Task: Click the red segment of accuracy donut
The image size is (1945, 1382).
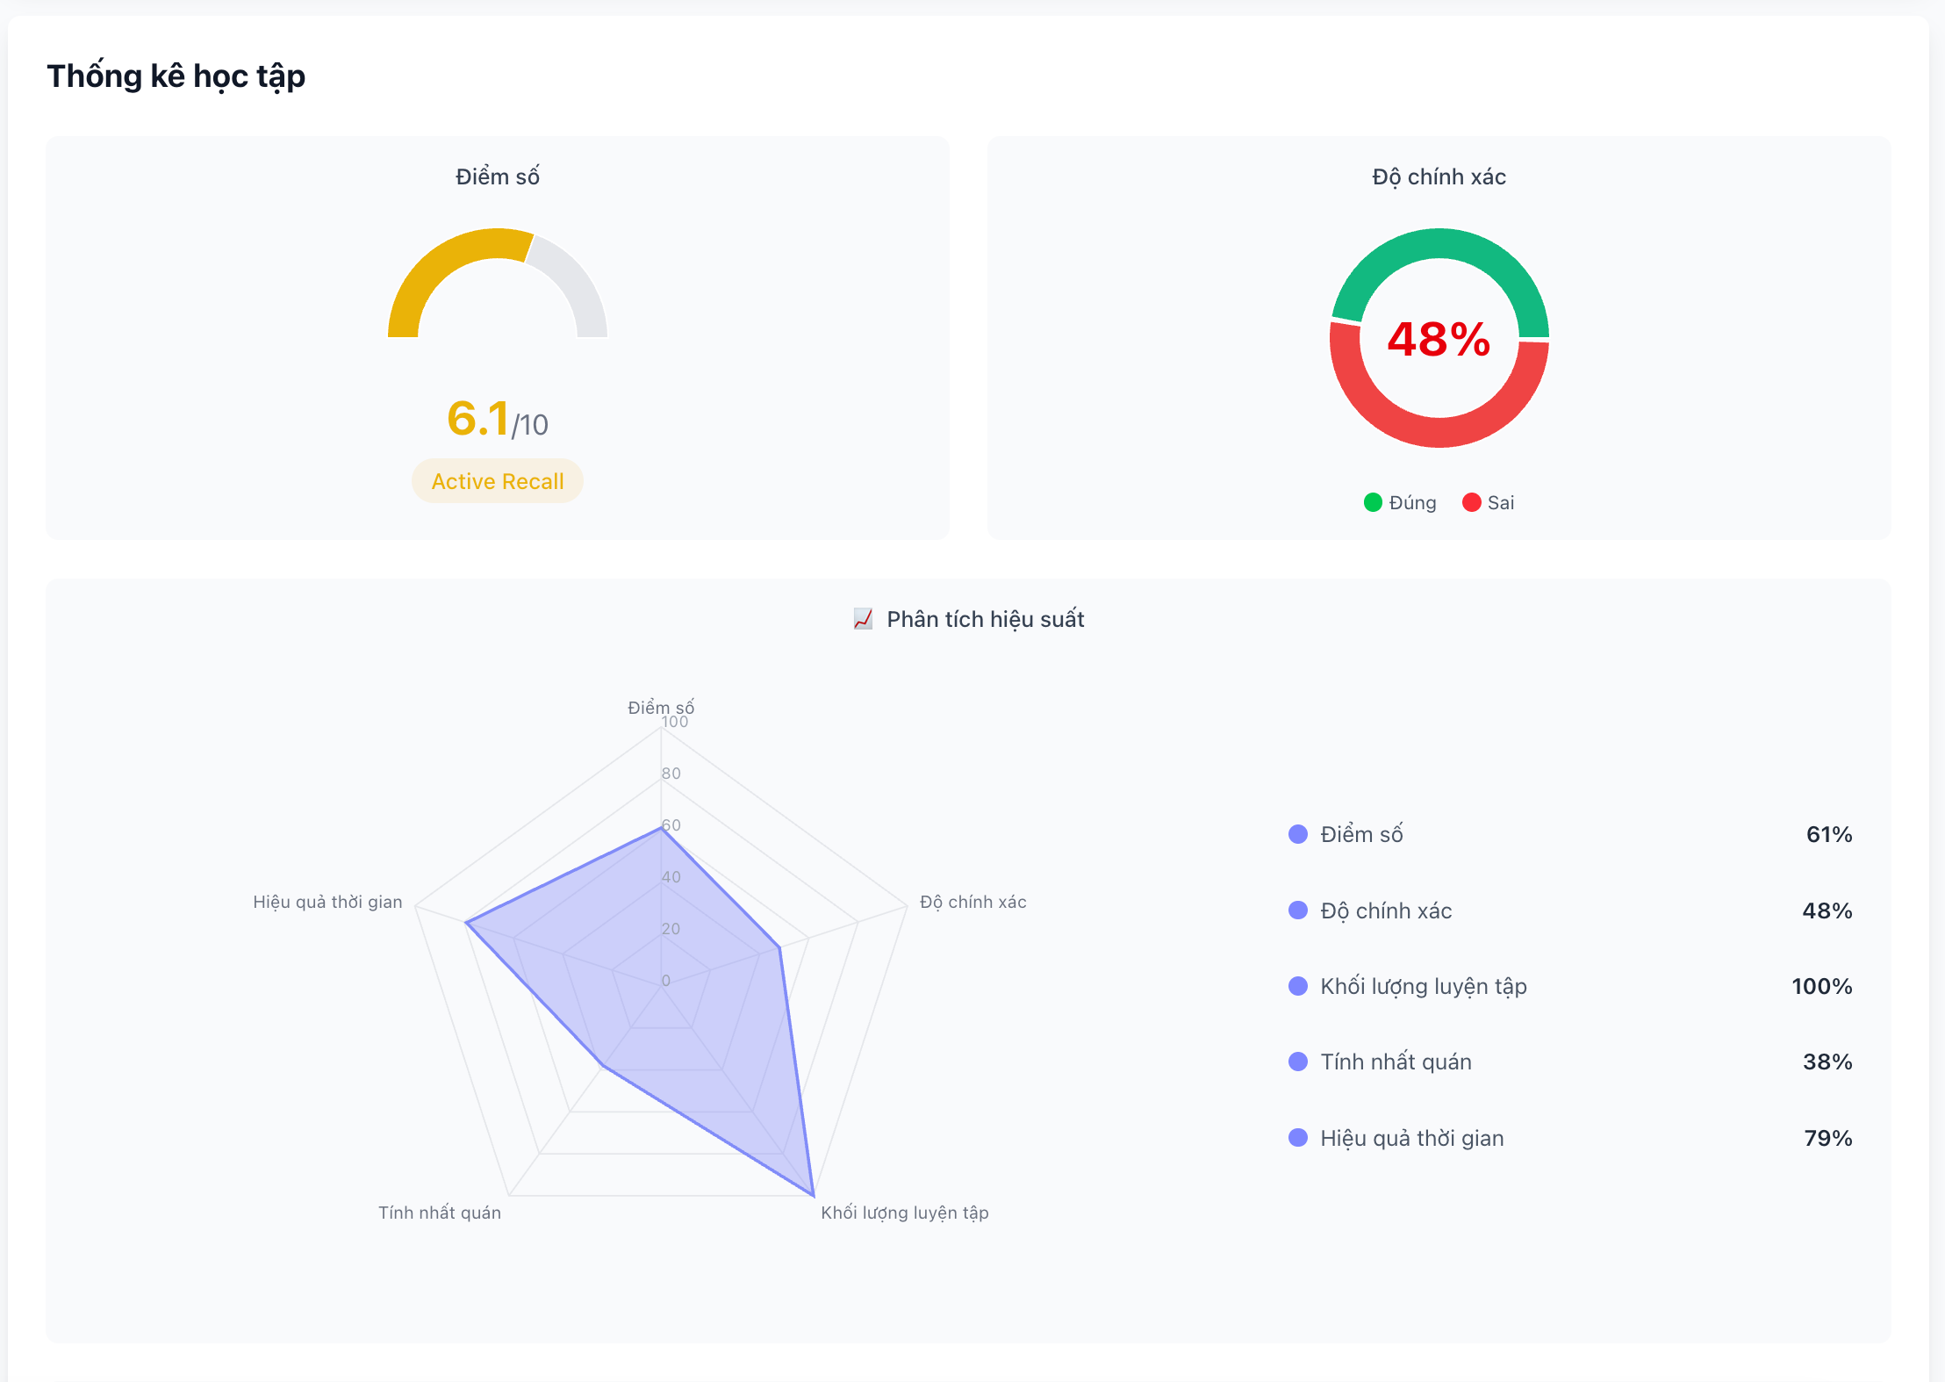Action: click(1439, 432)
